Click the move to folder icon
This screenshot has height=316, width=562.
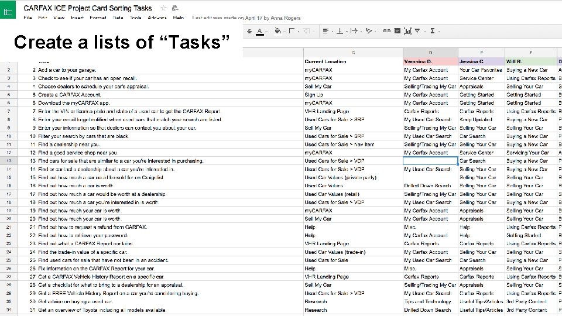(x=175, y=8)
